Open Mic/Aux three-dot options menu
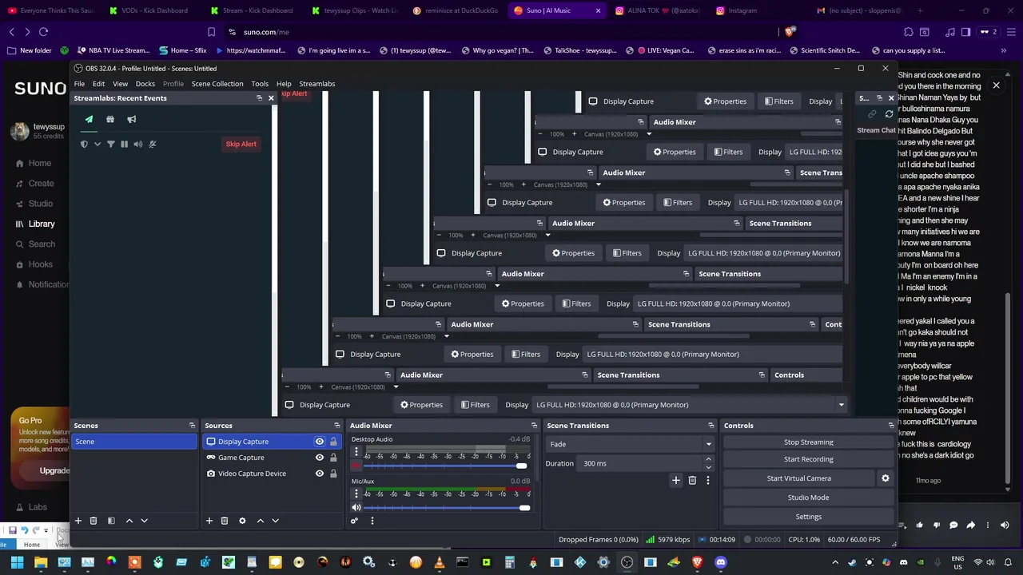The height and width of the screenshot is (575, 1023). click(356, 494)
